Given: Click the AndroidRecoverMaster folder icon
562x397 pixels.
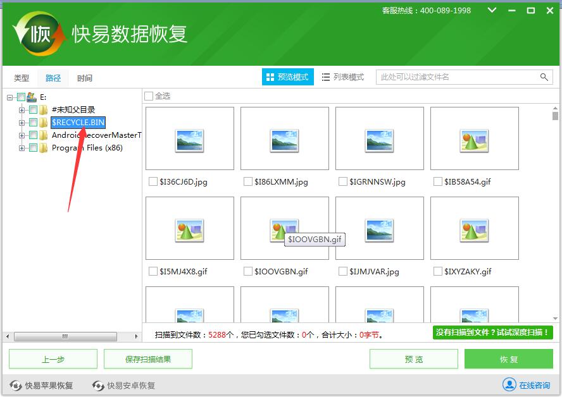Looking at the screenshot, I should pyautogui.click(x=44, y=135).
